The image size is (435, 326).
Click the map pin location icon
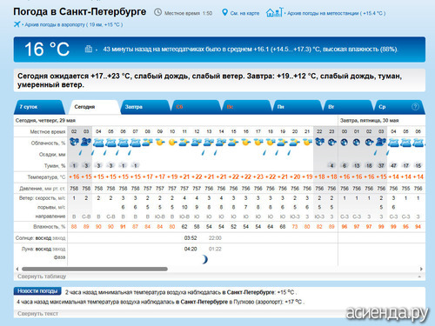tap(224, 12)
